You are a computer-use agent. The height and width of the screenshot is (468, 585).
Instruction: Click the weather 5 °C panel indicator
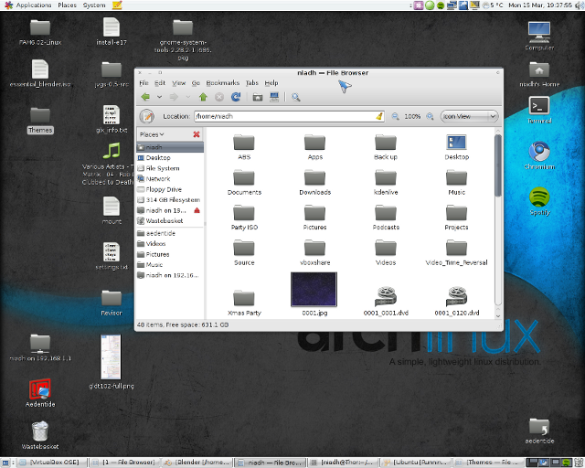(x=493, y=5)
